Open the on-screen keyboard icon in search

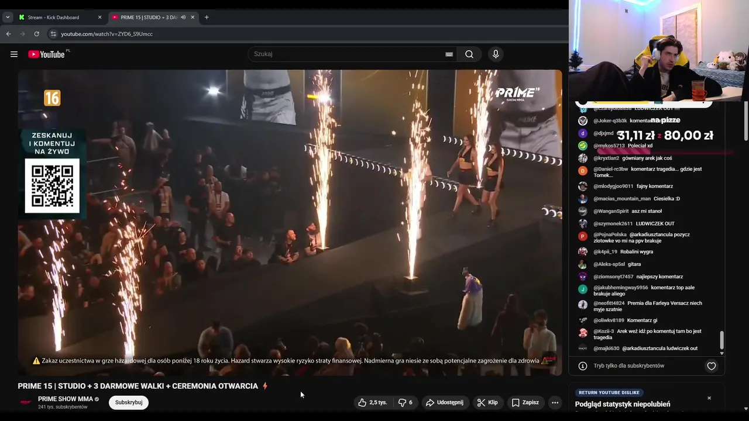click(x=449, y=54)
